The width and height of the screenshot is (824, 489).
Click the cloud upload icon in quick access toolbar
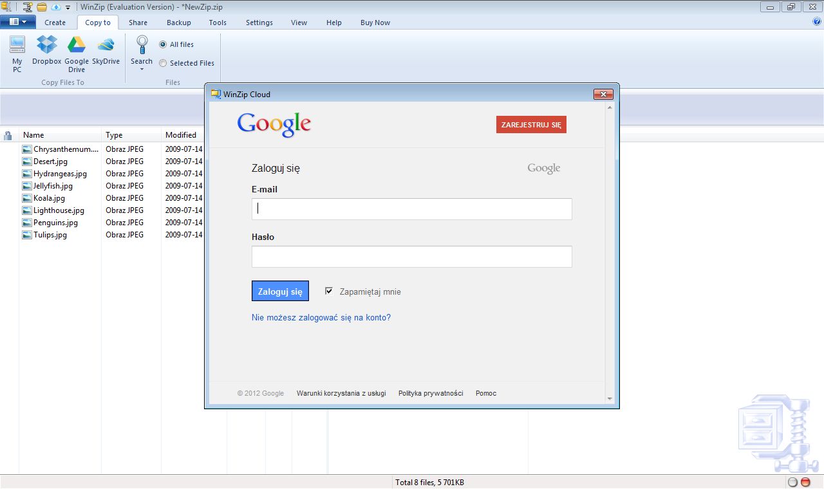click(x=55, y=7)
